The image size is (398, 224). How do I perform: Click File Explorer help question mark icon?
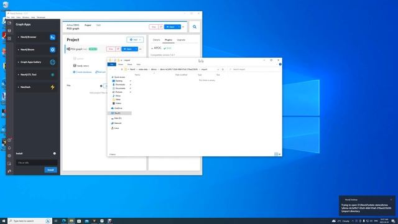click(x=280, y=64)
